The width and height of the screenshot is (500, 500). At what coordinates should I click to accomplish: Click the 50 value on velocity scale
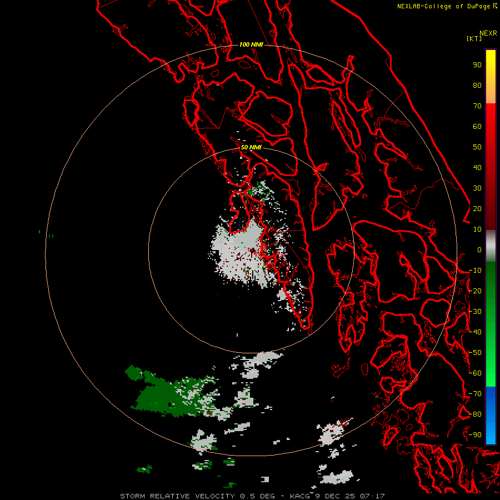(477, 147)
